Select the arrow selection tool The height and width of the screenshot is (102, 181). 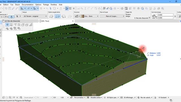[x=17, y=16]
